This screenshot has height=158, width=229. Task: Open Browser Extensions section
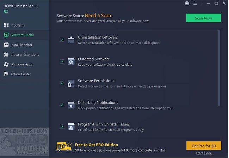tap(25, 55)
